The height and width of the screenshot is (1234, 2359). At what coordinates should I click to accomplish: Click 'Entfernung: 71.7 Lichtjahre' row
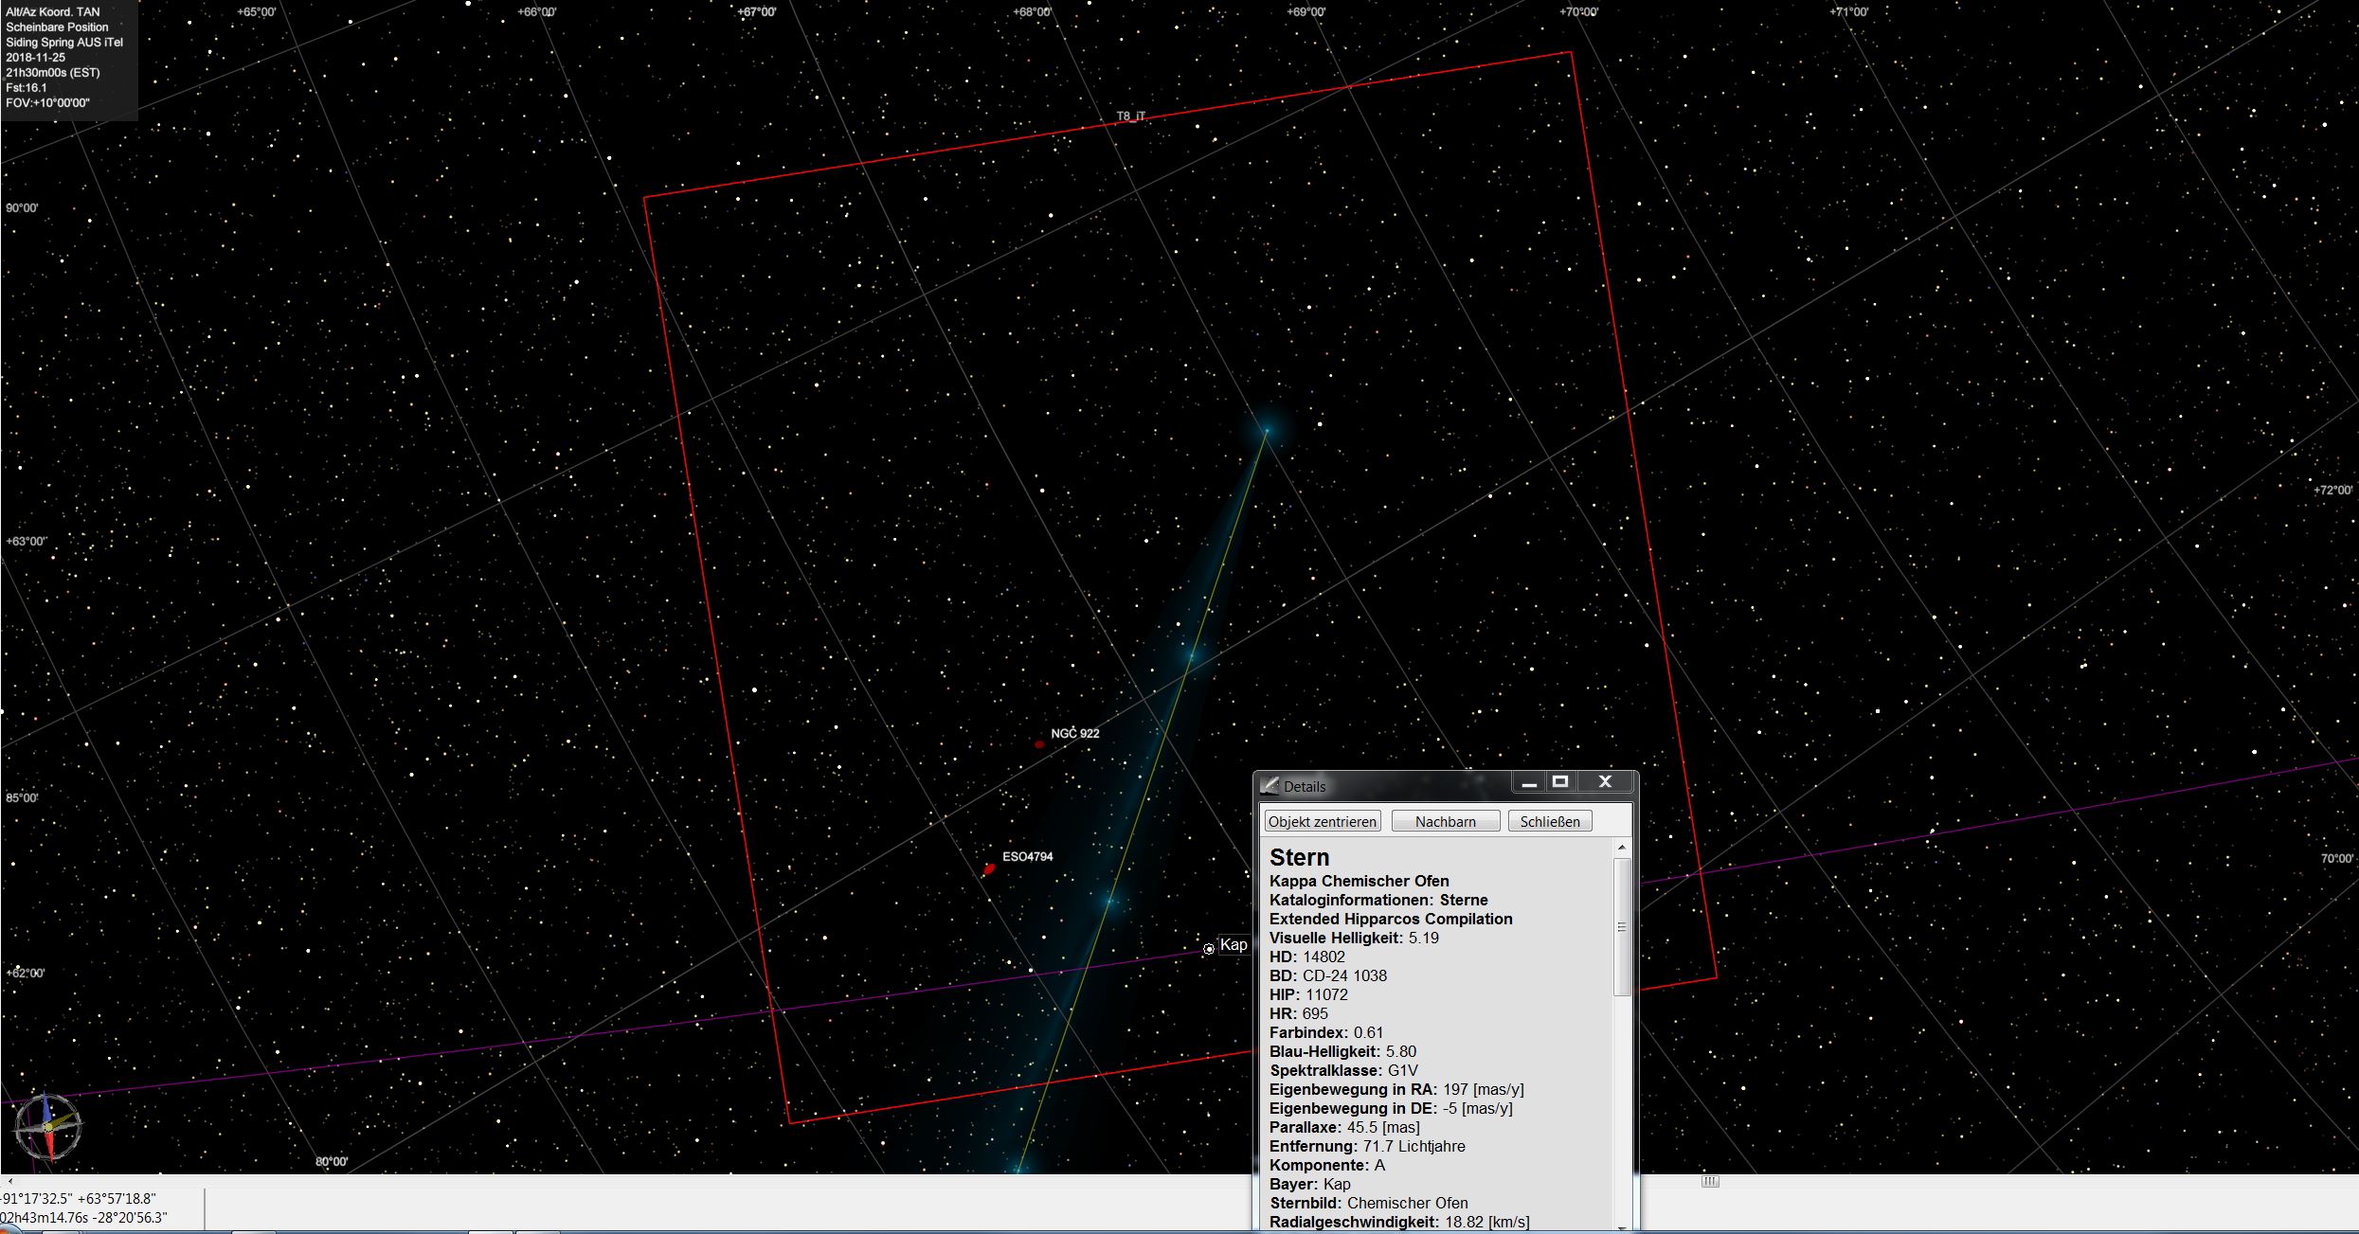1367,1146
